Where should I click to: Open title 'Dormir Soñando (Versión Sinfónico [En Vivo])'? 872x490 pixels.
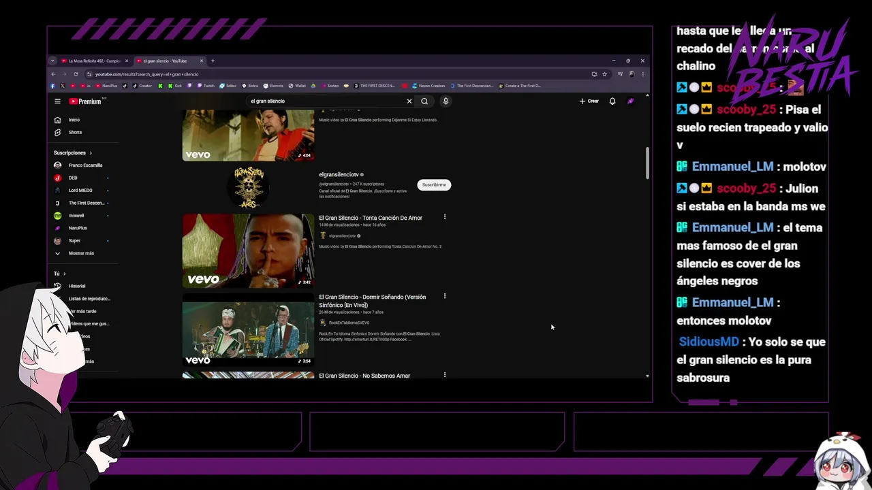[372, 301]
